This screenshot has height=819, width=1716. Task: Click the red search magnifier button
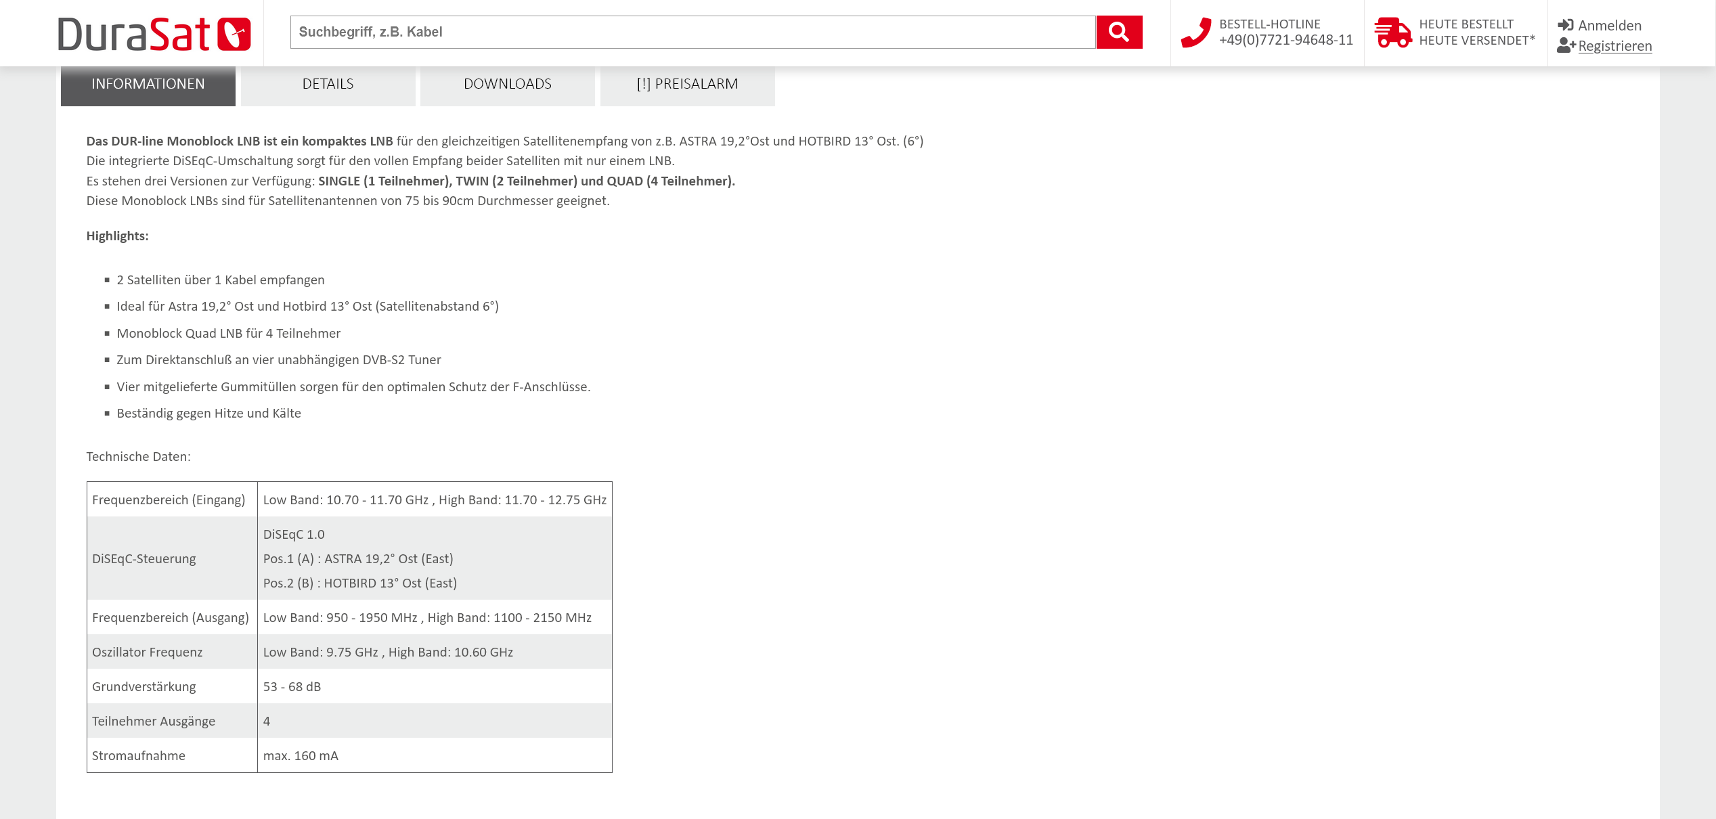click(1119, 32)
